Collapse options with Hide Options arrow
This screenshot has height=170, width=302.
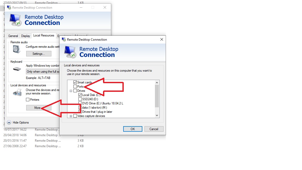tap(9, 123)
